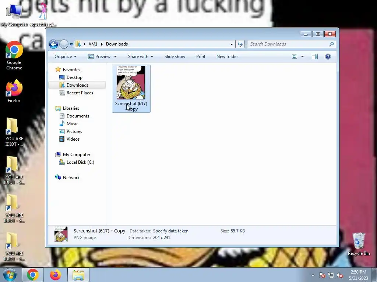Go back using the Back arrow button
This screenshot has width=377, height=282.
[53, 44]
